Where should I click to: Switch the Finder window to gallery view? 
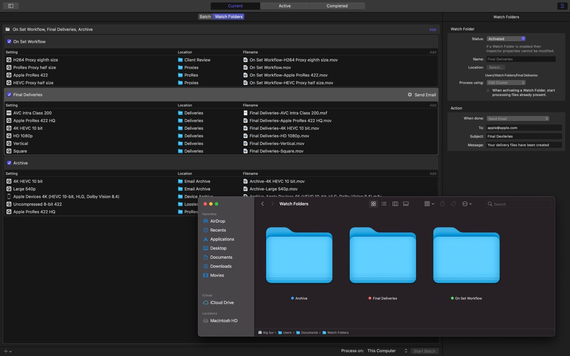point(406,204)
